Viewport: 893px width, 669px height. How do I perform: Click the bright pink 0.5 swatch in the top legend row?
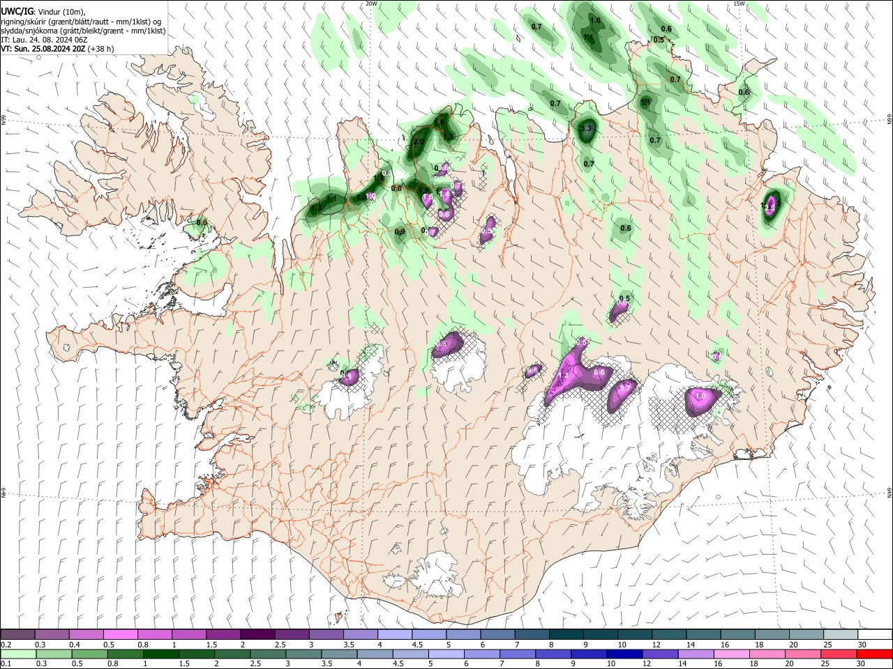click(x=120, y=635)
